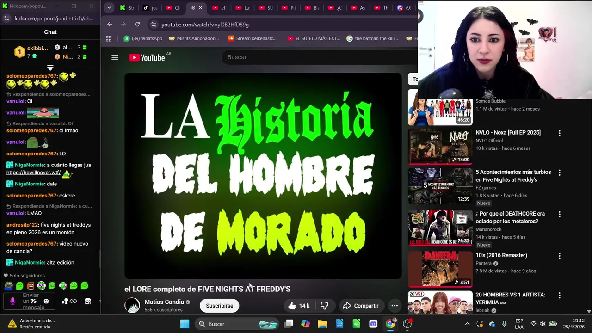The image size is (592, 333).
Task: Open Matias Candia channel avatar
Action: click(132, 305)
